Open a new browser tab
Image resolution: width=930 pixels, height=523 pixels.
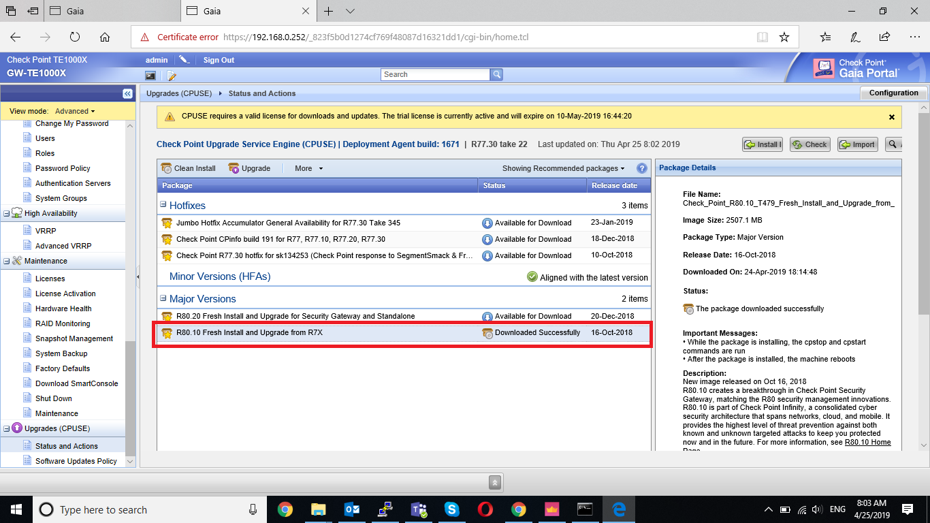329,11
